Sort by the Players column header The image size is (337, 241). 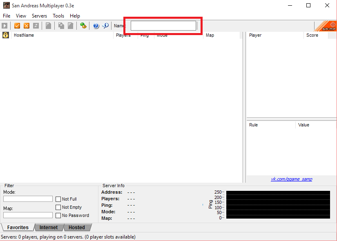[125, 35]
